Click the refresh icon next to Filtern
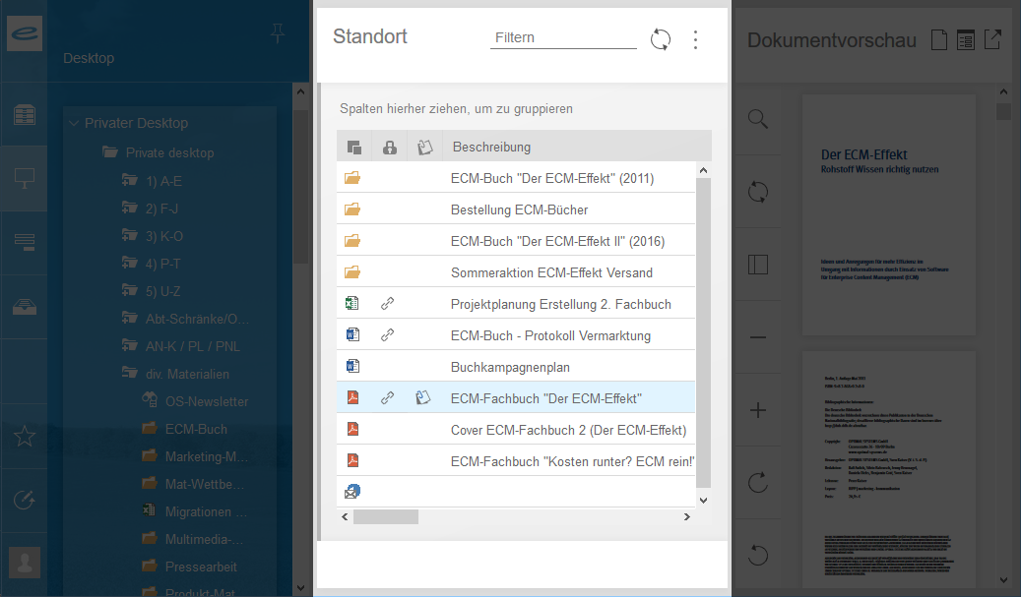 (x=660, y=39)
